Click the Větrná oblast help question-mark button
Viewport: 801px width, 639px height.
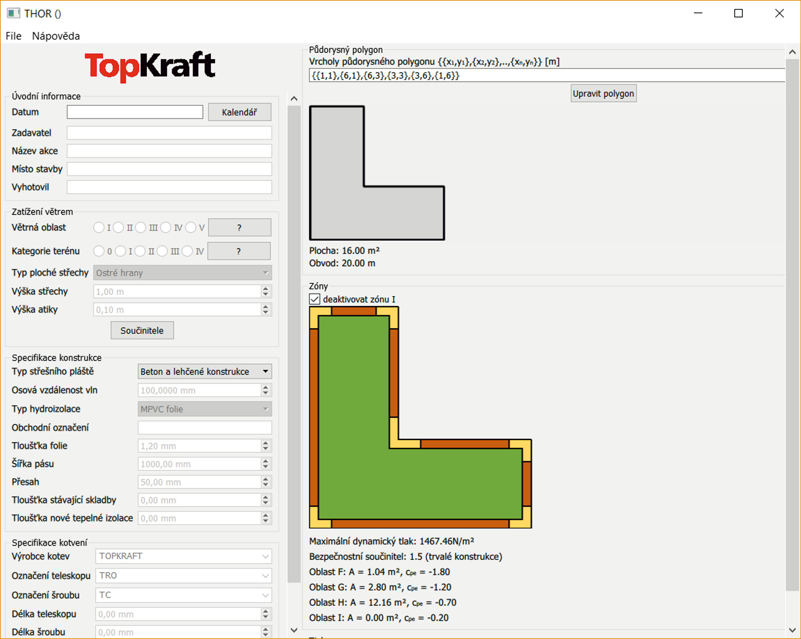coord(239,228)
